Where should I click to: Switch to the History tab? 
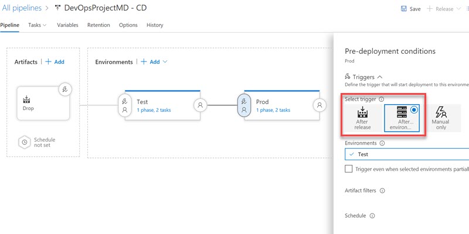coord(155,25)
